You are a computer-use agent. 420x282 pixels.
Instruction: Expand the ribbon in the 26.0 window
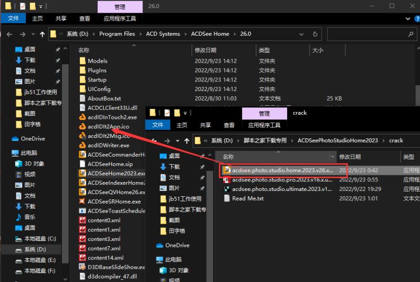[x=408, y=19]
